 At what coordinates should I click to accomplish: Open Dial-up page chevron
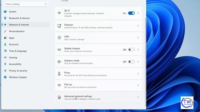pyautogui.click(x=138, y=86)
